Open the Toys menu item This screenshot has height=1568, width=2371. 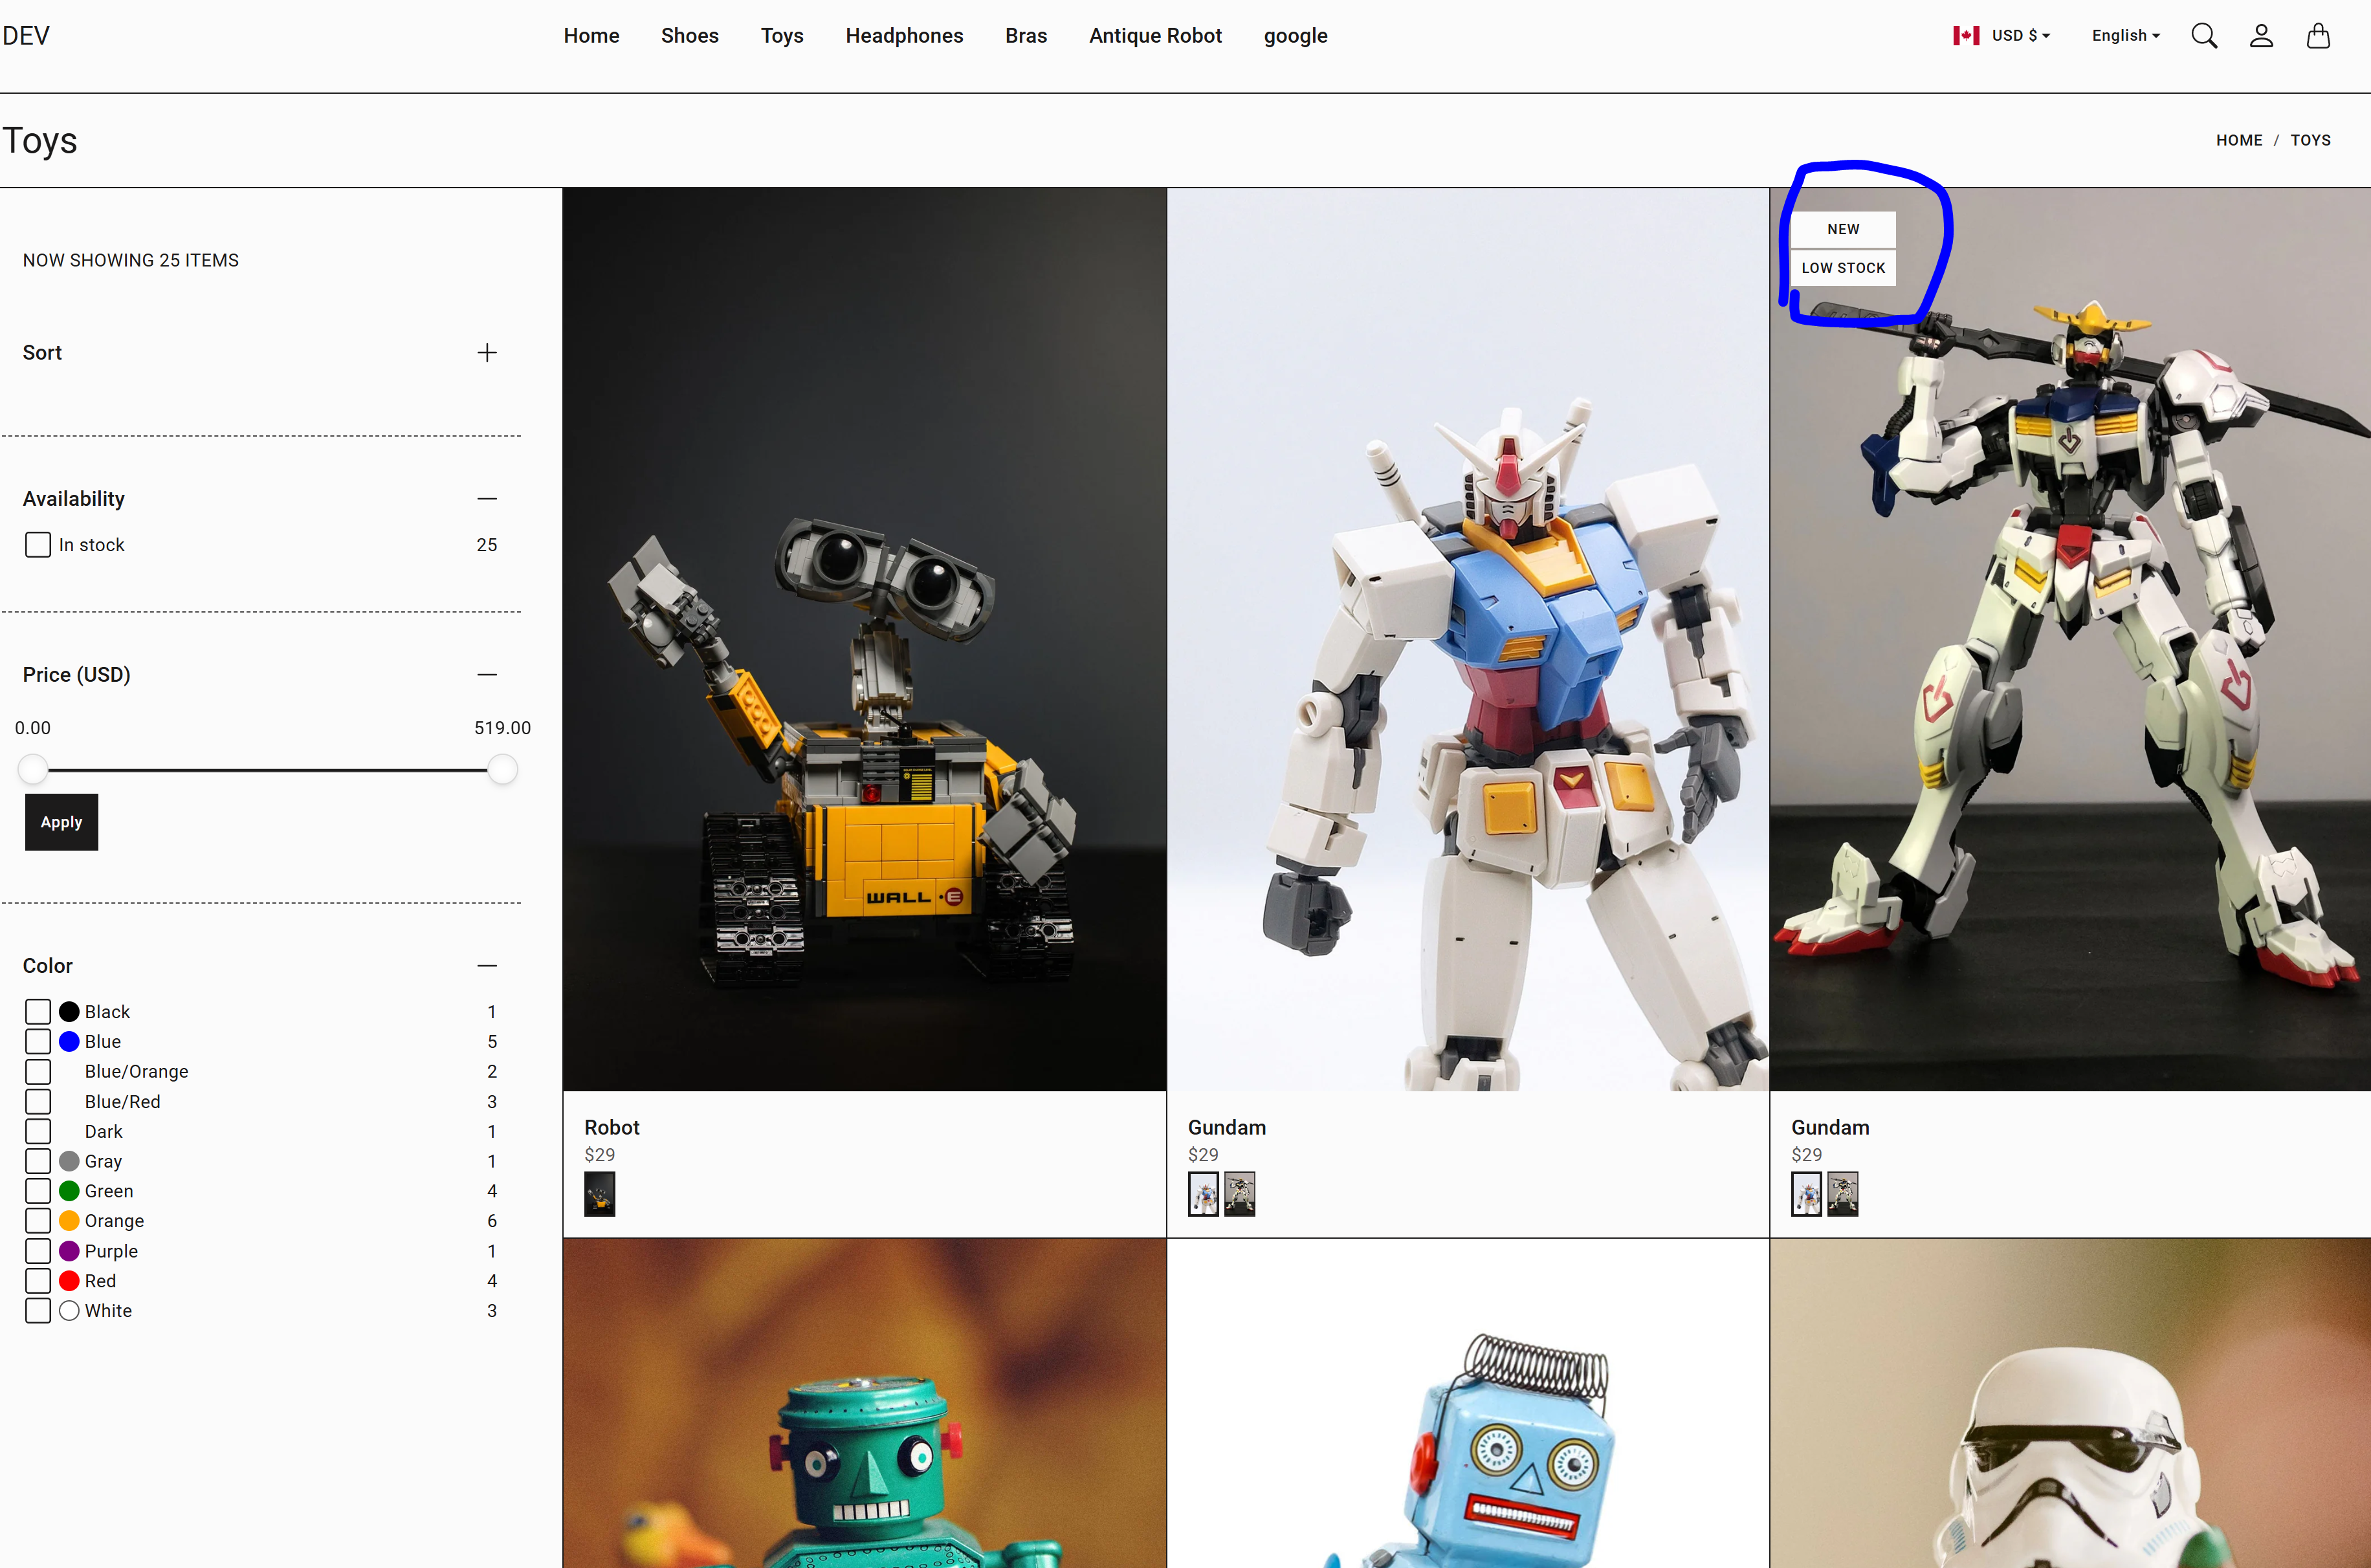pyautogui.click(x=781, y=36)
